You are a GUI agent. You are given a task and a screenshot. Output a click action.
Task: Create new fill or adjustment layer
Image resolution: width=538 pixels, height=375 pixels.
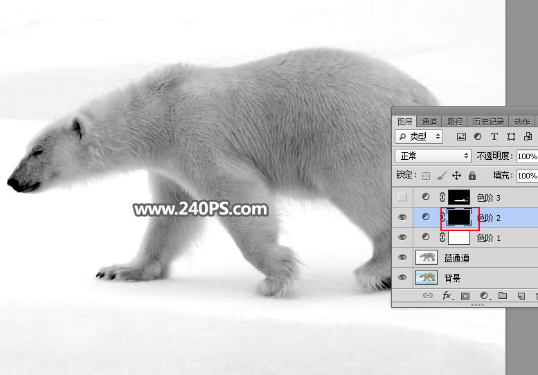point(484,295)
